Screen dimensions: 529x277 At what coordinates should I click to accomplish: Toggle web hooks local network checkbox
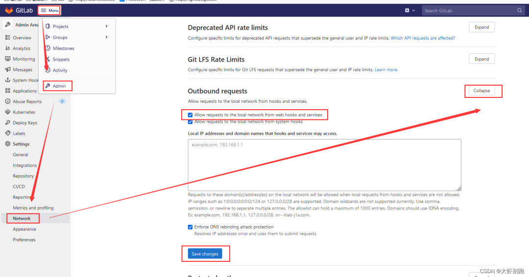click(190, 115)
